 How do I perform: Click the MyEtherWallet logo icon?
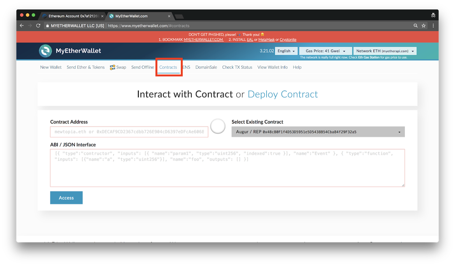(45, 51)
